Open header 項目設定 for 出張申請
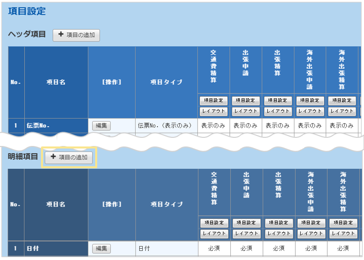 [246, 100]
